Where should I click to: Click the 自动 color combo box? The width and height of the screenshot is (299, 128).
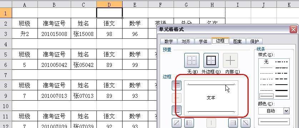(x=274, y=111)
